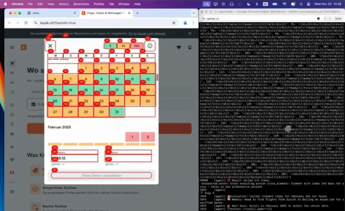
Task: Open the departure 'genau' flexibility dropdown
Action: click(58, 164)
